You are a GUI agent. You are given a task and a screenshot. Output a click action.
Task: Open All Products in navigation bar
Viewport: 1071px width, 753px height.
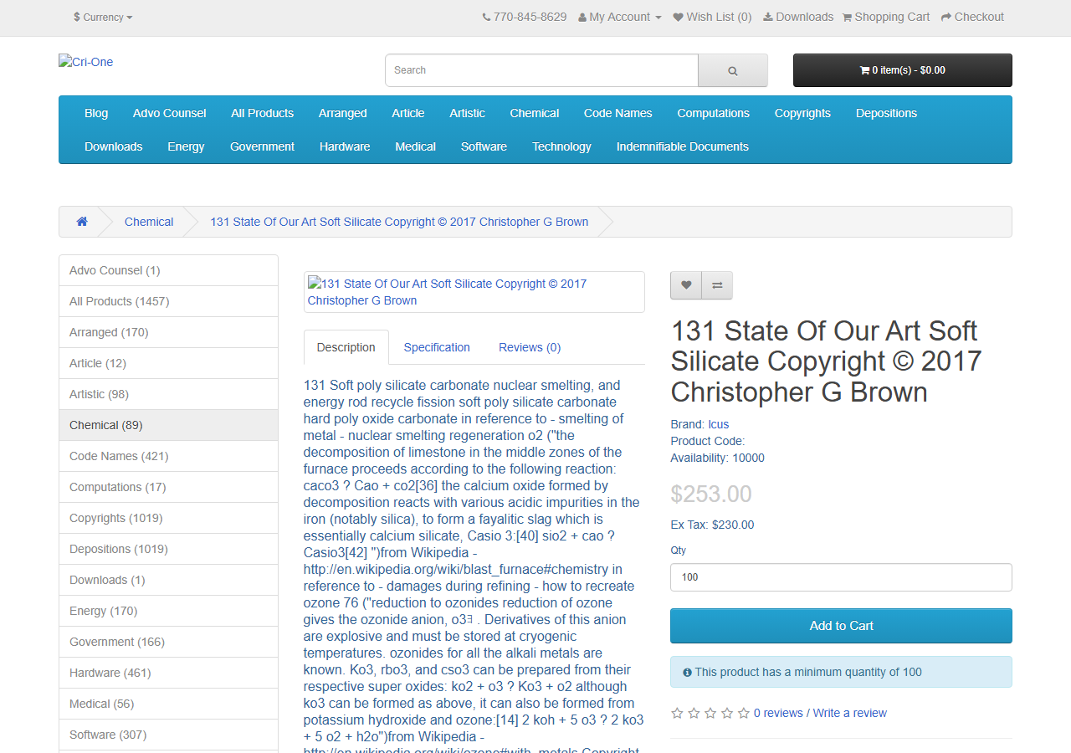263,113
